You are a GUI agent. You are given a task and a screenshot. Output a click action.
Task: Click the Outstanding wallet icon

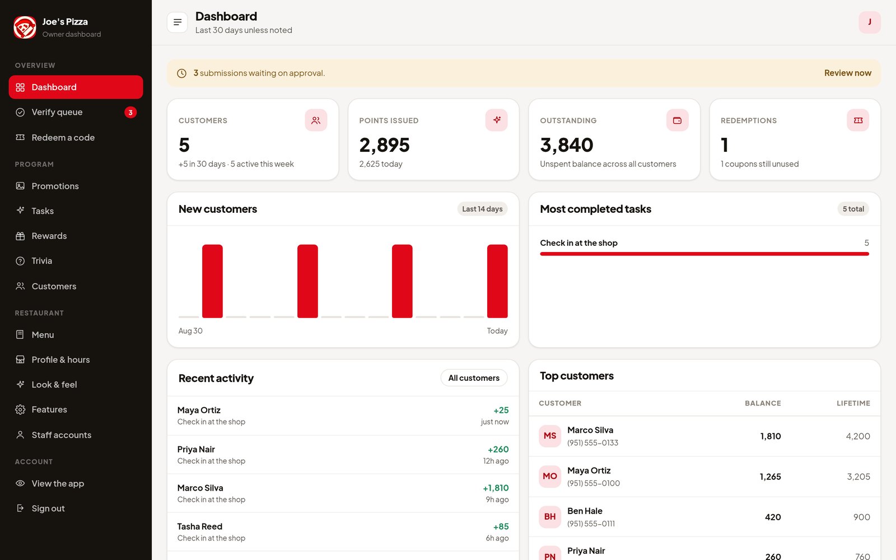[677, 120]
